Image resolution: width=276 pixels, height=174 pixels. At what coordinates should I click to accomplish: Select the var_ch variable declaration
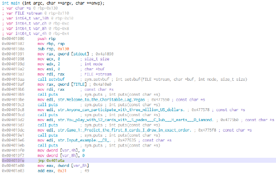(x=36, y=23)
